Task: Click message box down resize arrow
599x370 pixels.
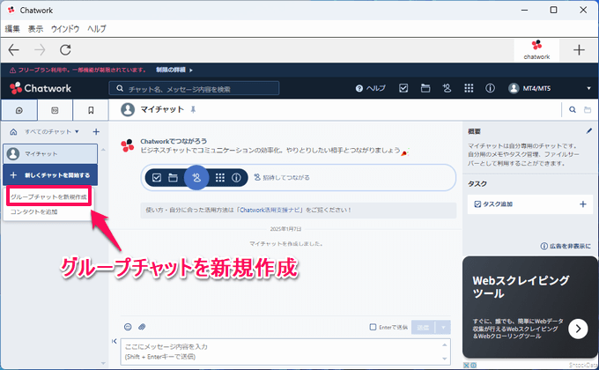Action: [x=445, y=359]
